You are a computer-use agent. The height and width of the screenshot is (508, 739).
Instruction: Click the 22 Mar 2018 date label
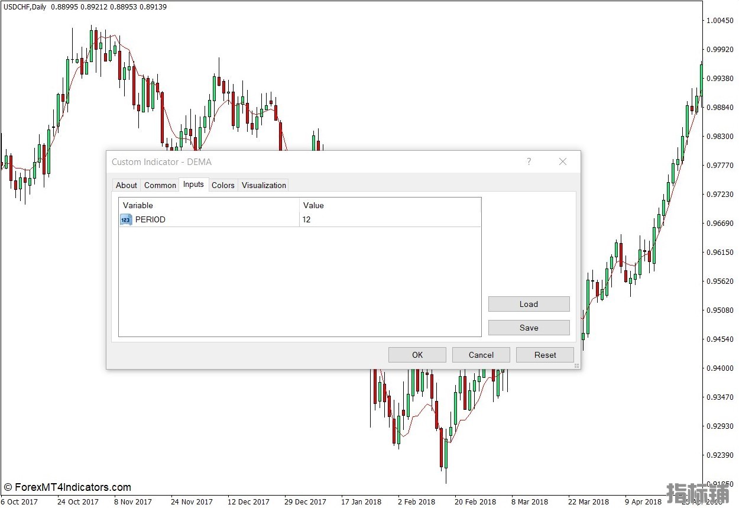[x=588, y=501]
